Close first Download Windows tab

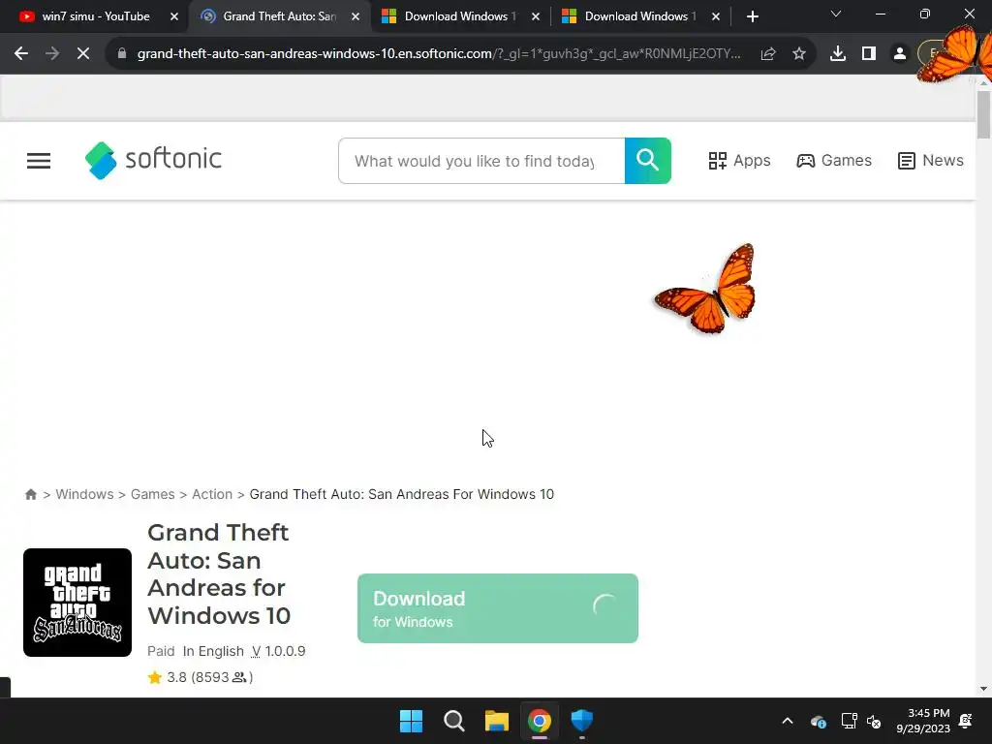(x=536, y=17)
